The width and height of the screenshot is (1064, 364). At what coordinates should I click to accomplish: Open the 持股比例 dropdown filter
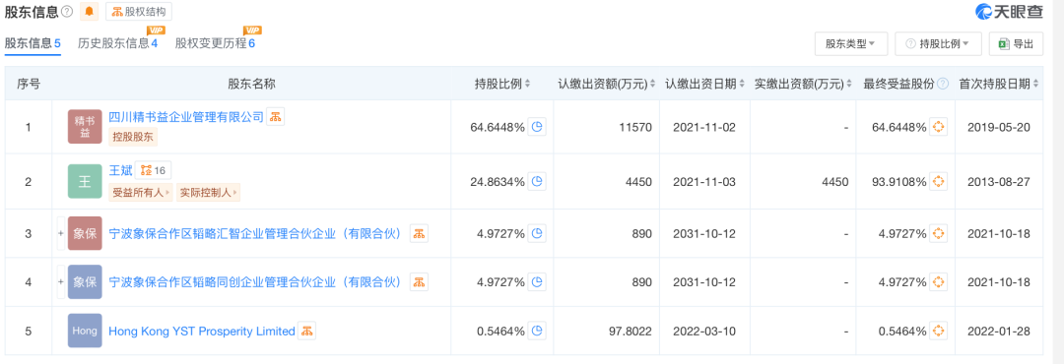939,44
